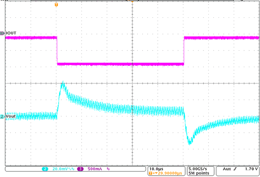260x177 pixels.
Task: Click the orange trigger delay T icon
Action: [150, 174]
